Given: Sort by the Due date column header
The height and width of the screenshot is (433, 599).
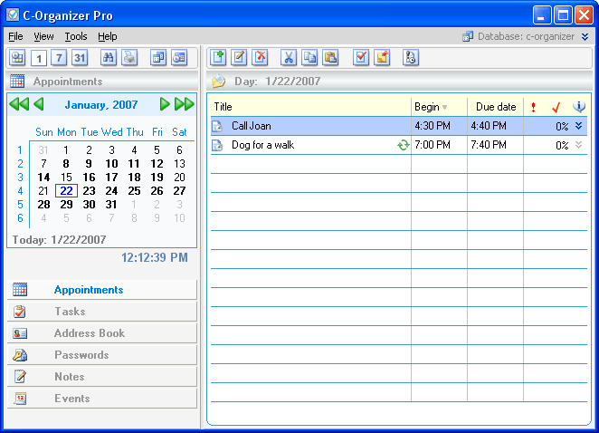Looking at the screenshot, I should point(496,107).
